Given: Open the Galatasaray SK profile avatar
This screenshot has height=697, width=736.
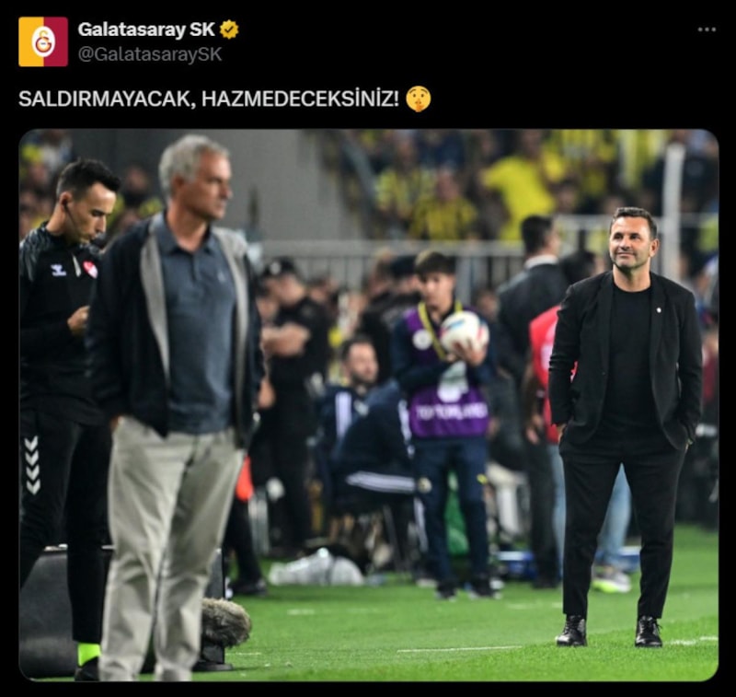Looking at the screenshot, I should pyautogui.click(x=43, y=41).
